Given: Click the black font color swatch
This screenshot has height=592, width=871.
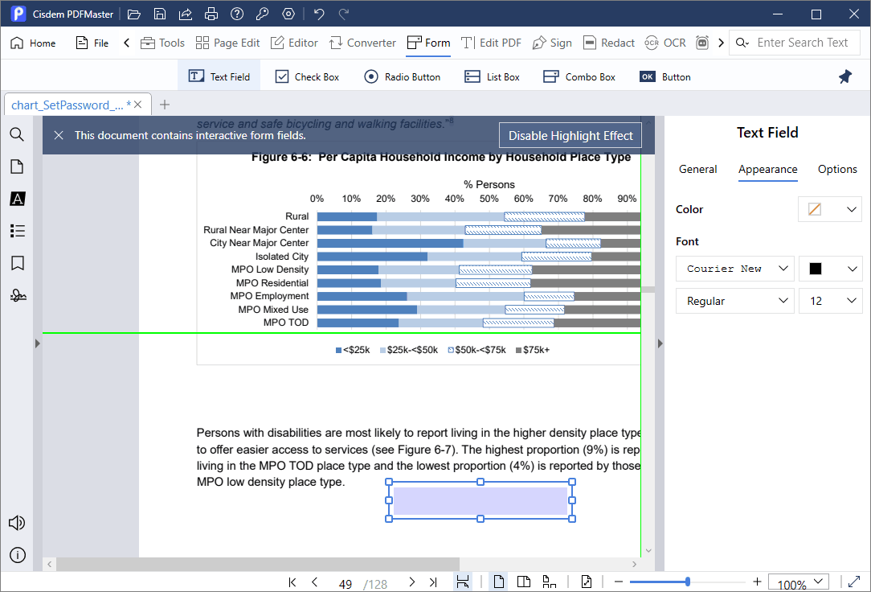Looking at the screenshot, I should click(x=816, y=269).
